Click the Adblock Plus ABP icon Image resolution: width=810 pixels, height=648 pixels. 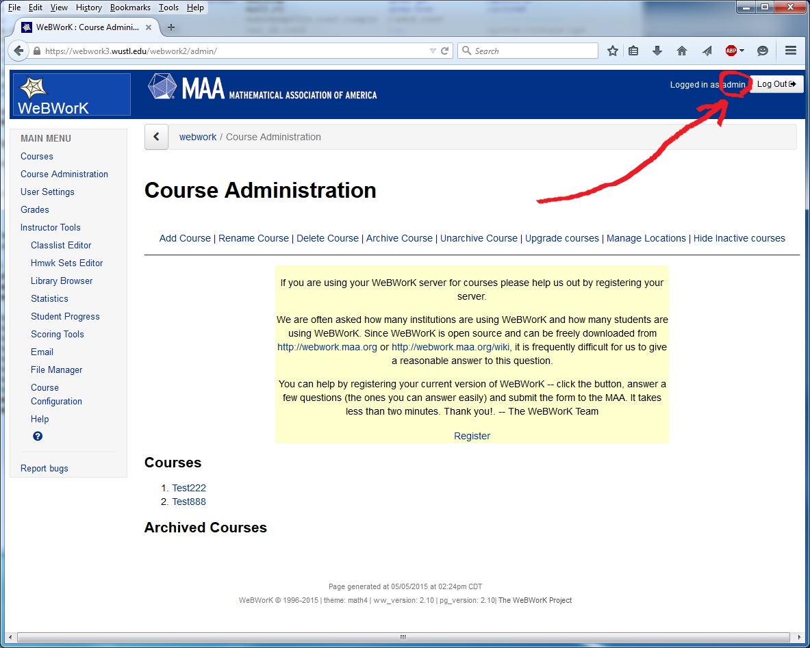click(x=731, y=51)
